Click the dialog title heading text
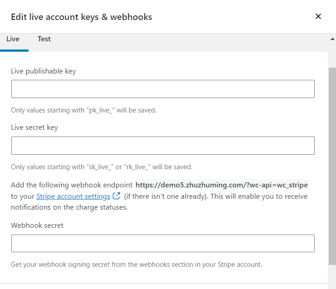336x289 pixels. 82,17
